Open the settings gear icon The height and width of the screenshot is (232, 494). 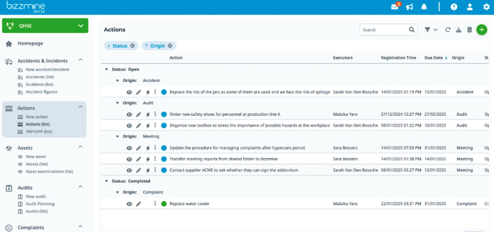tap(486, 7)
